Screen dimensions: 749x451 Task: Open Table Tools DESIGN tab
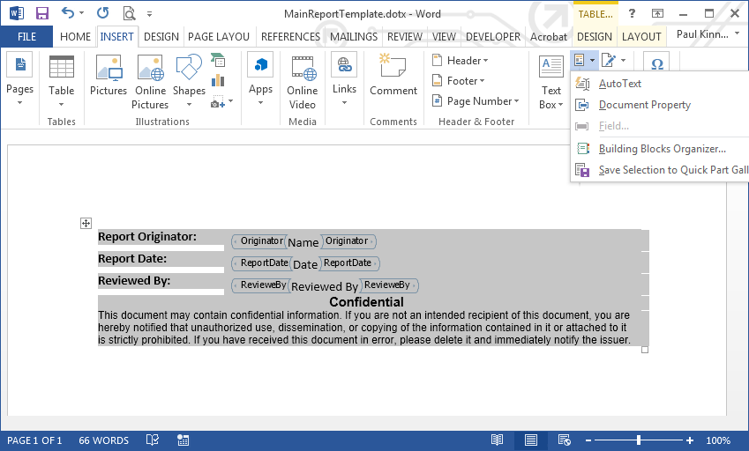pos(595,37)
